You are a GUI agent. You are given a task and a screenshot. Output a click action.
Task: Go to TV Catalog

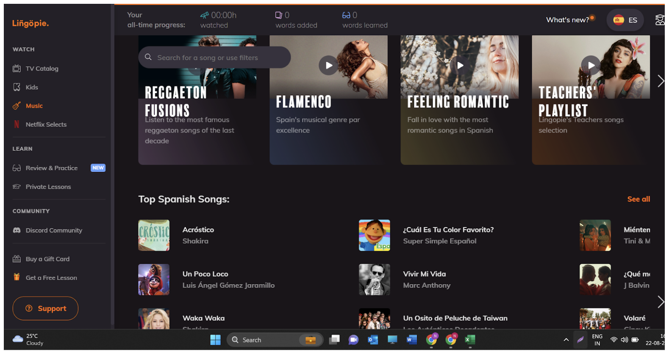pyautogui.click(x=42, y=68)
